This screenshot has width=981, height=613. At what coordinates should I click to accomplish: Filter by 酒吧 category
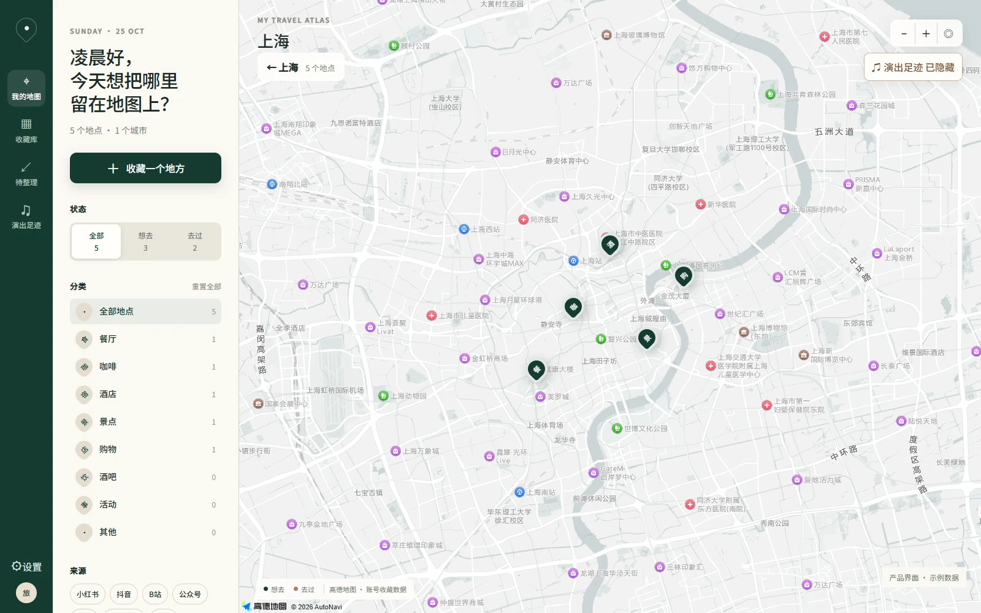145,477
